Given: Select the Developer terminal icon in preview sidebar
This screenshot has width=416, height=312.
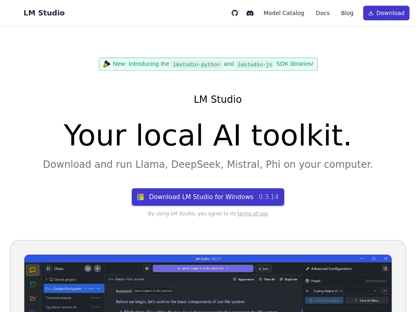Looking at the screenshot, I should [32, 284].
